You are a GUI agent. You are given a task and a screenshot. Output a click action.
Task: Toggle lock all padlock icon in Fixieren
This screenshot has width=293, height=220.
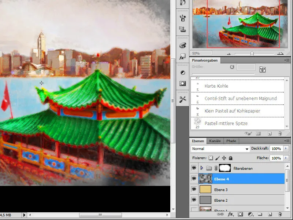(231, 158)
